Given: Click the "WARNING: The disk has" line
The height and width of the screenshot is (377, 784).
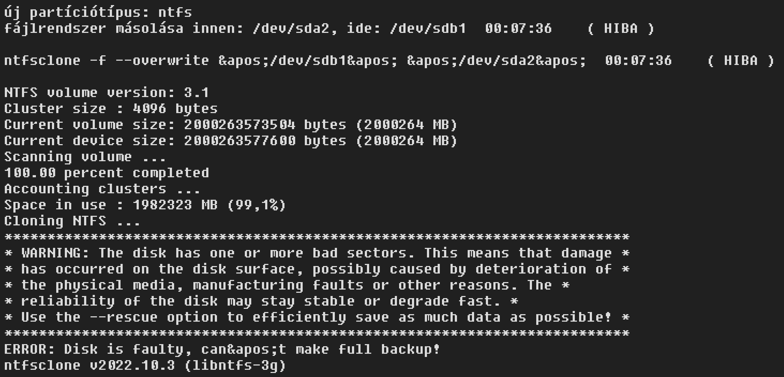Looking at the screenshot, I should (x=317, y=253).
